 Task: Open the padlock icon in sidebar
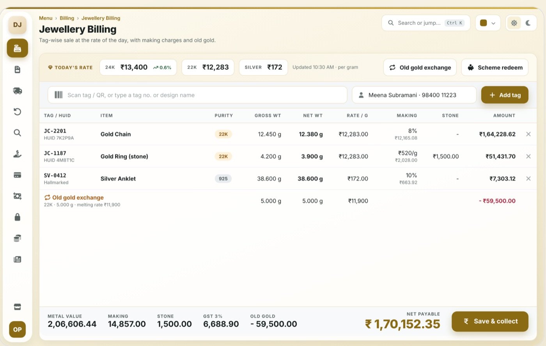(17, 217)
